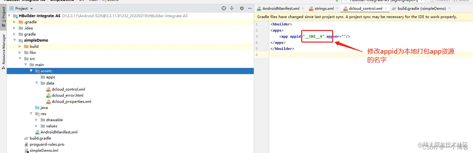The image size is (473, 153).
Task: Toggle fold marker at </apps> line 4
Action: (x=269, y=43)
